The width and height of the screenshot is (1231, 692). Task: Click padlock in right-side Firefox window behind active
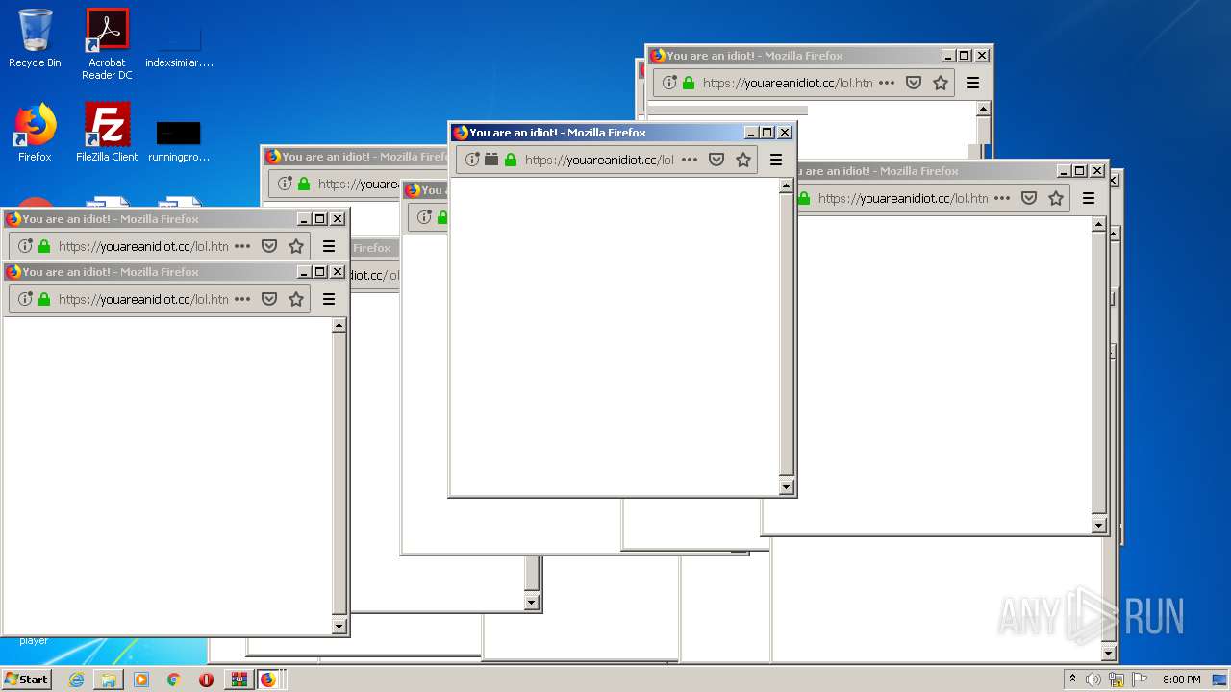click(x=804, y=198)
